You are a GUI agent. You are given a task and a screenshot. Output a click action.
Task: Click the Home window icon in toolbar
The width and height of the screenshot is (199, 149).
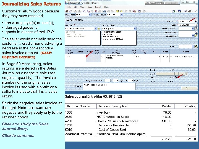coord(67,11)
